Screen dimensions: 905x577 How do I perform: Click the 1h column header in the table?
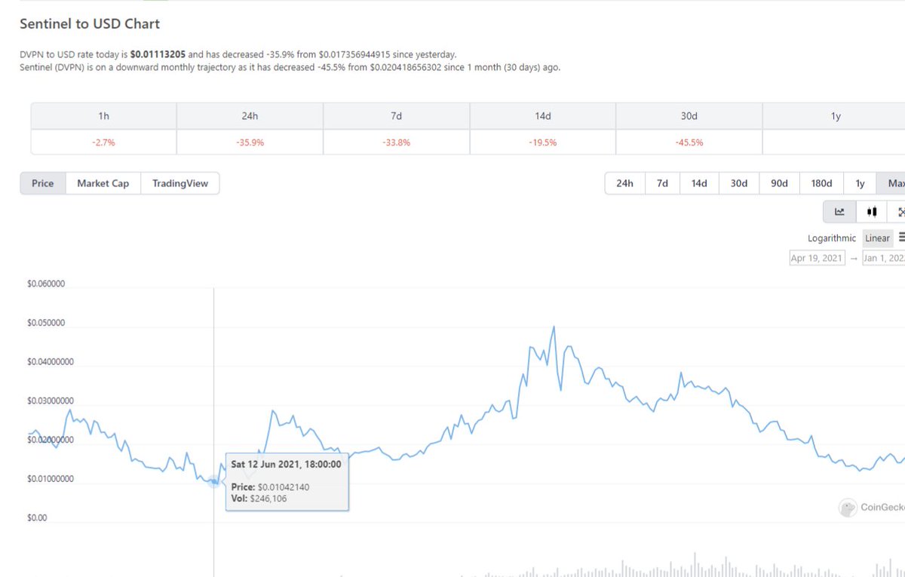[x=103, y=116]
